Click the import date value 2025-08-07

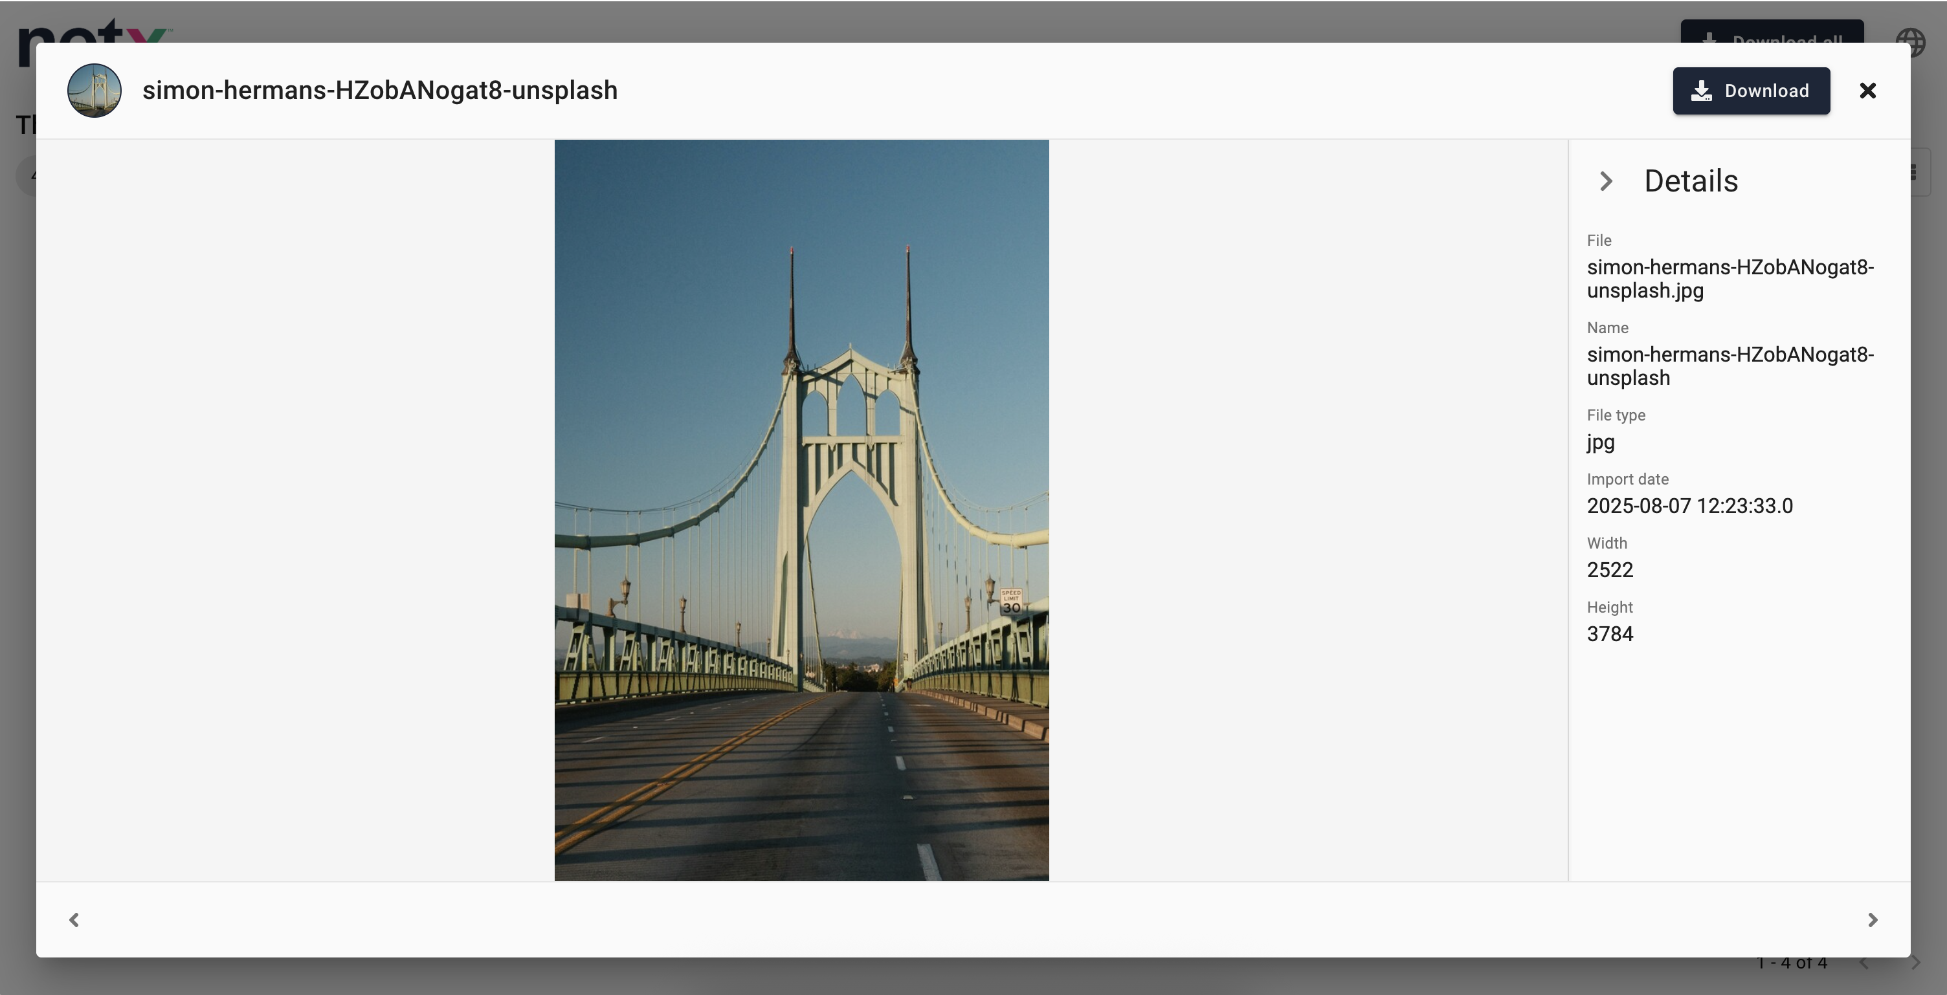[1689, 505]
